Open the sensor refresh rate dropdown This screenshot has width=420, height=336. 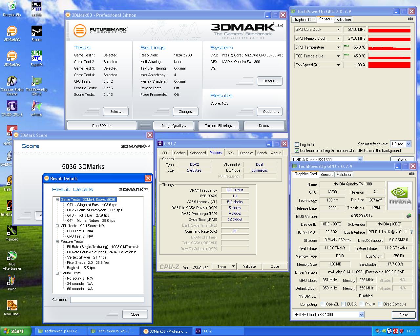point(408,144)
